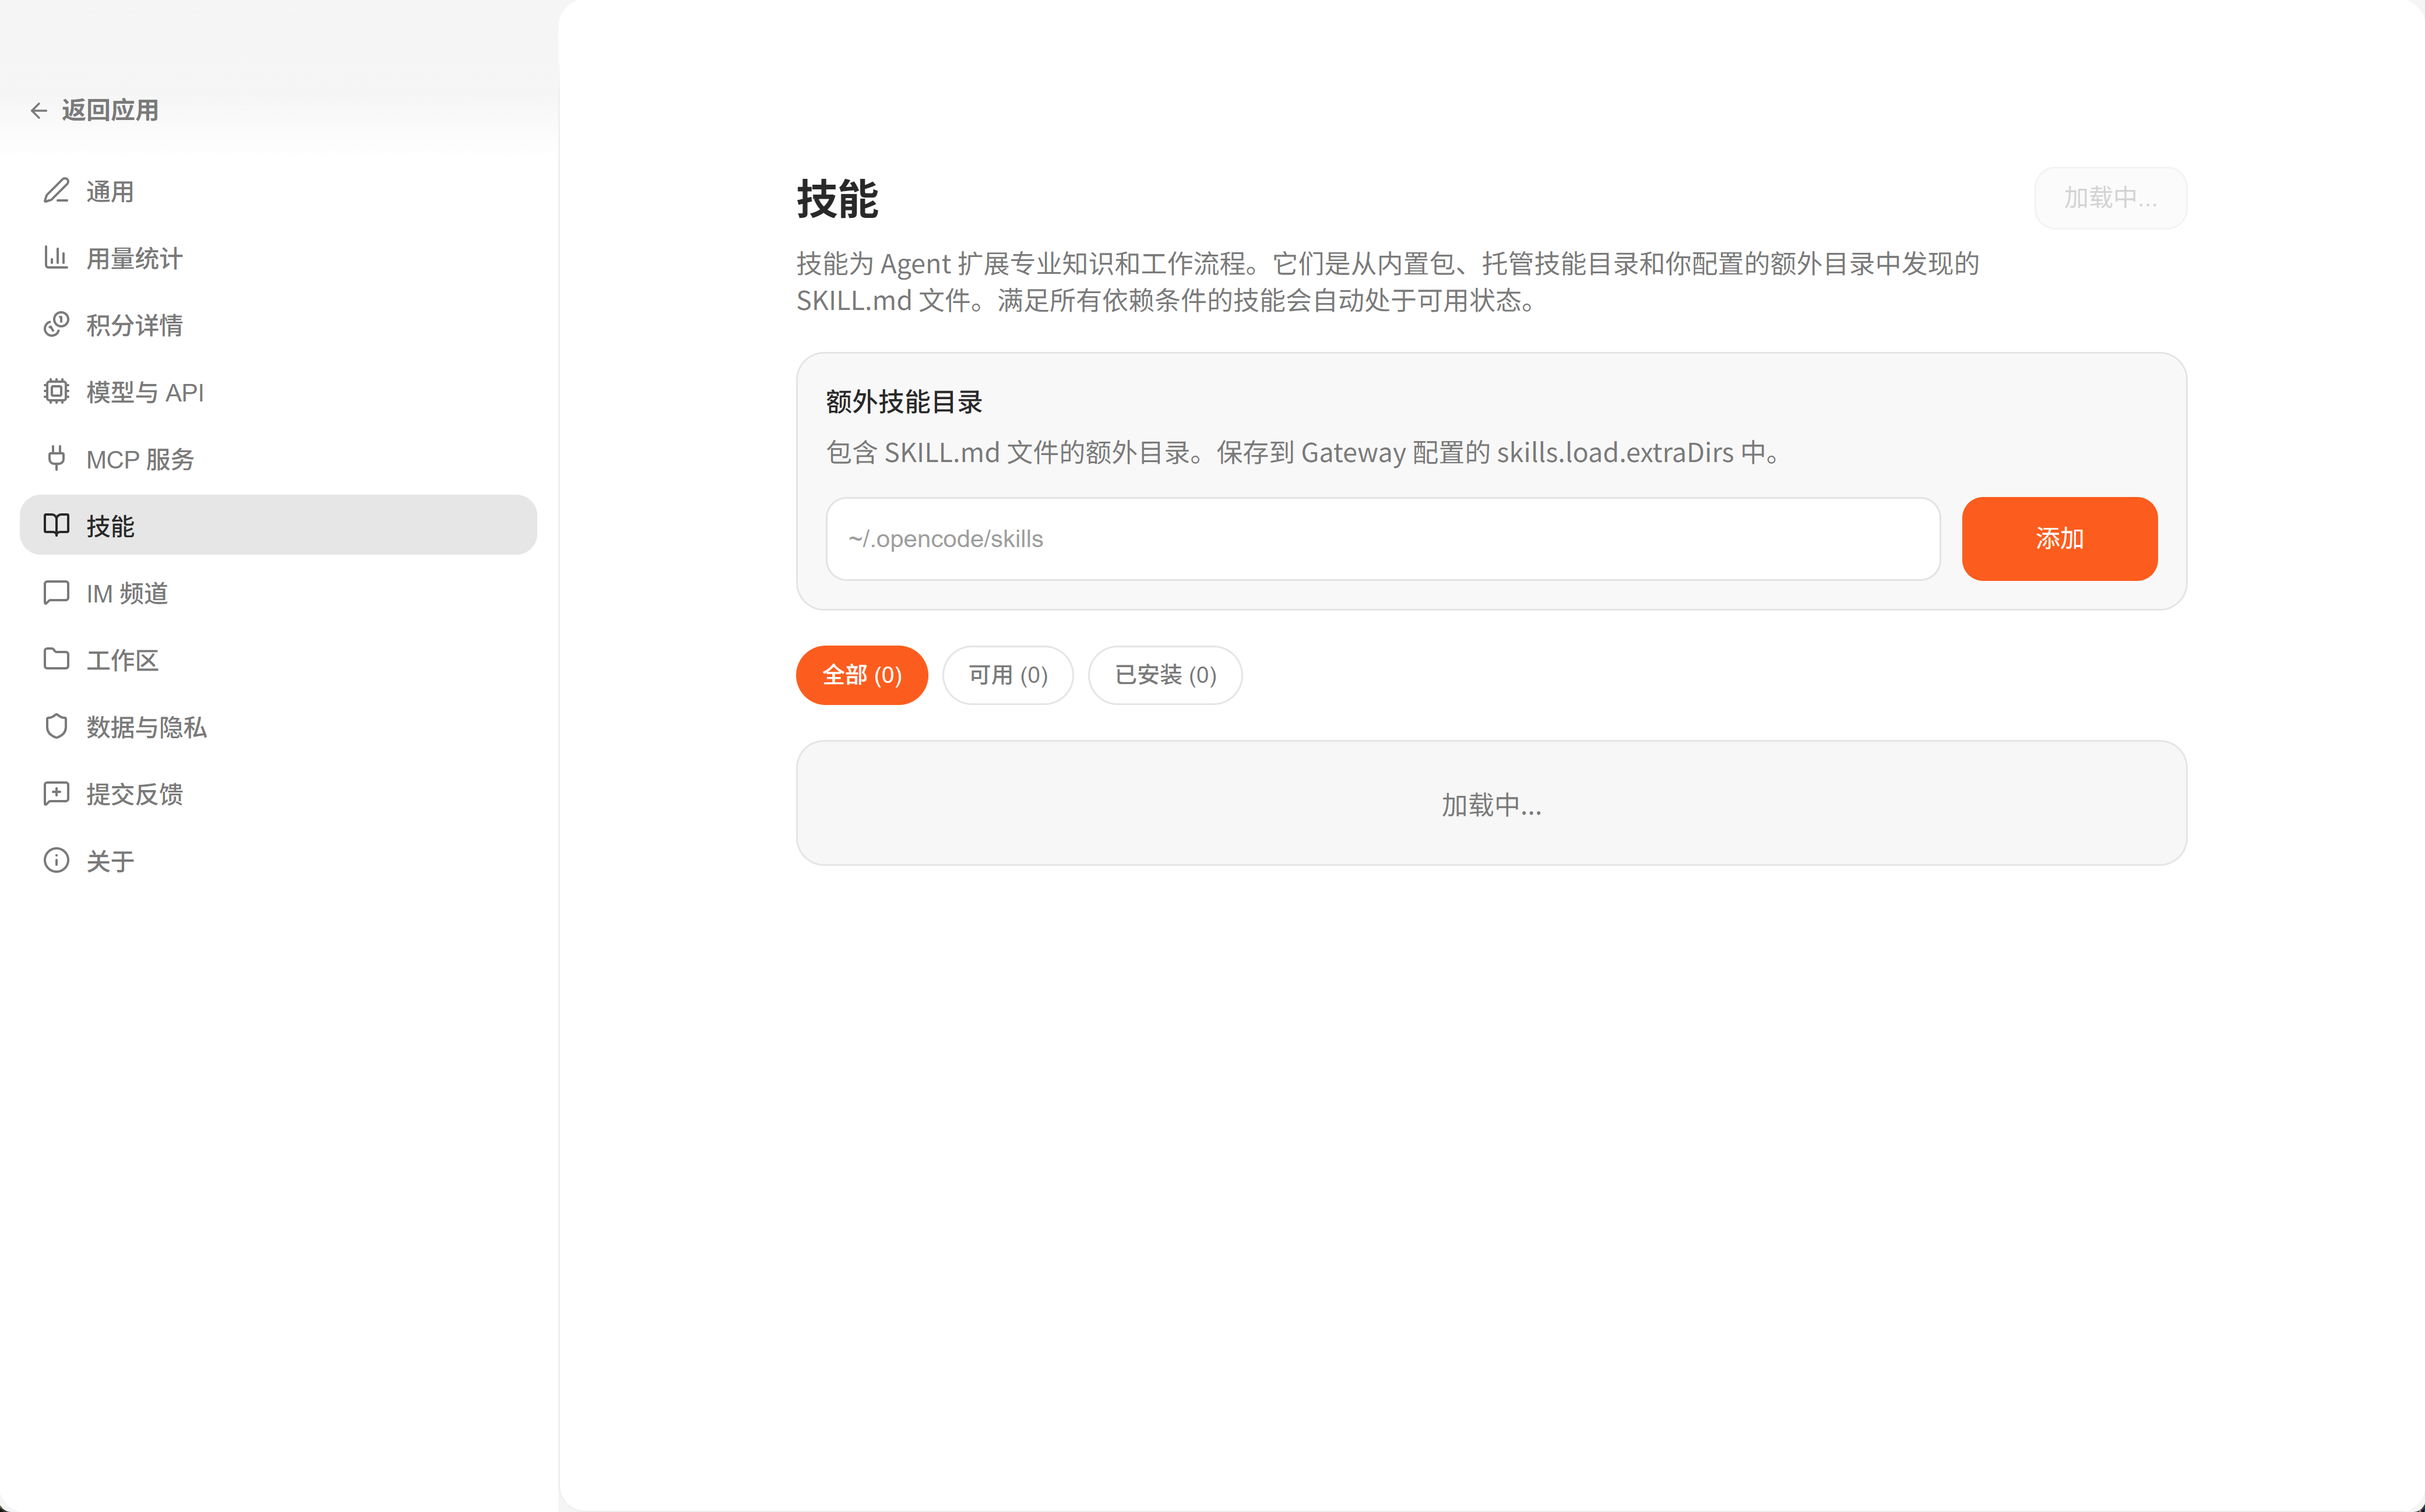Switch to the 可用 (0) filter

[1007, 675]
